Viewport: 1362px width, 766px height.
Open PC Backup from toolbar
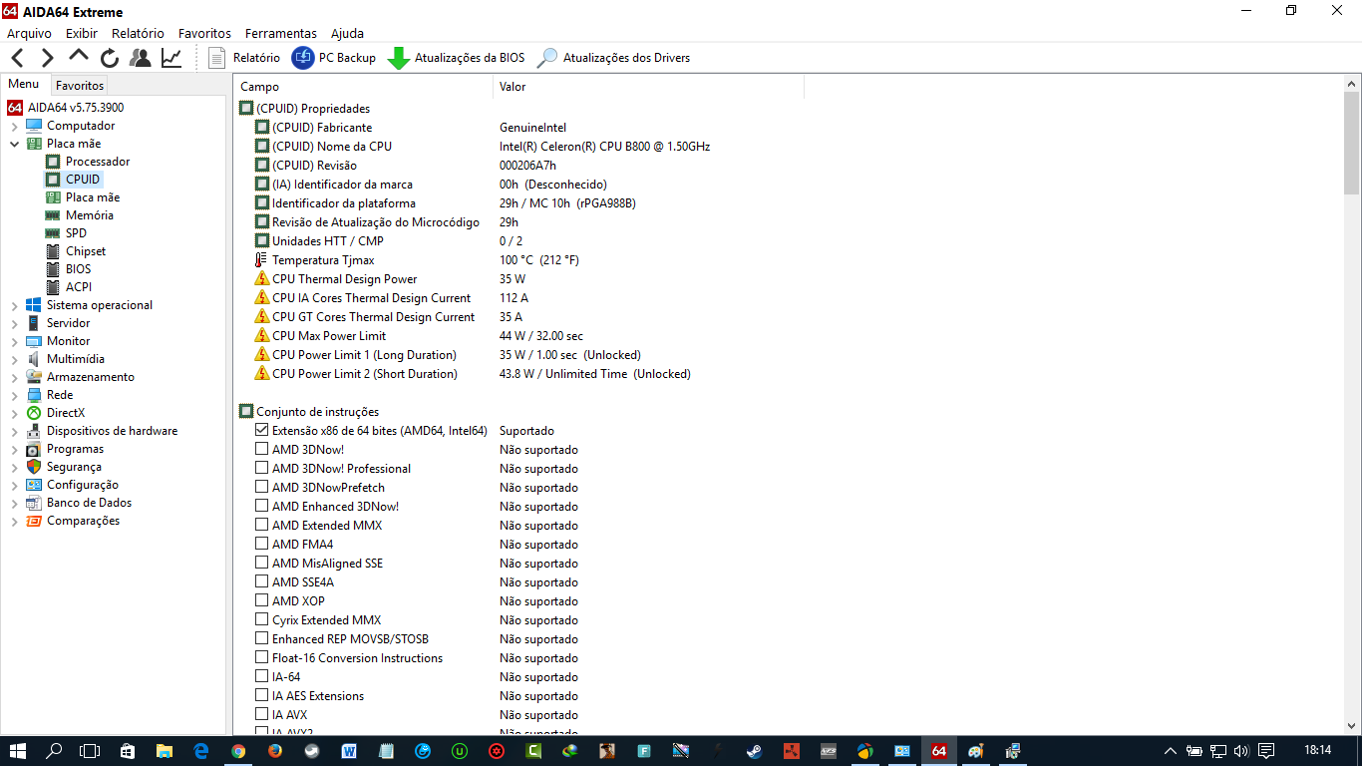click(334, 58)
